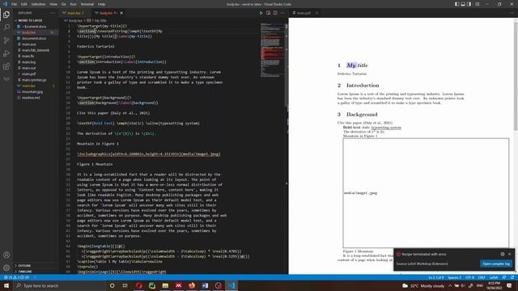Open Explorer panel More Actions ellipsis

pos(53,13)
